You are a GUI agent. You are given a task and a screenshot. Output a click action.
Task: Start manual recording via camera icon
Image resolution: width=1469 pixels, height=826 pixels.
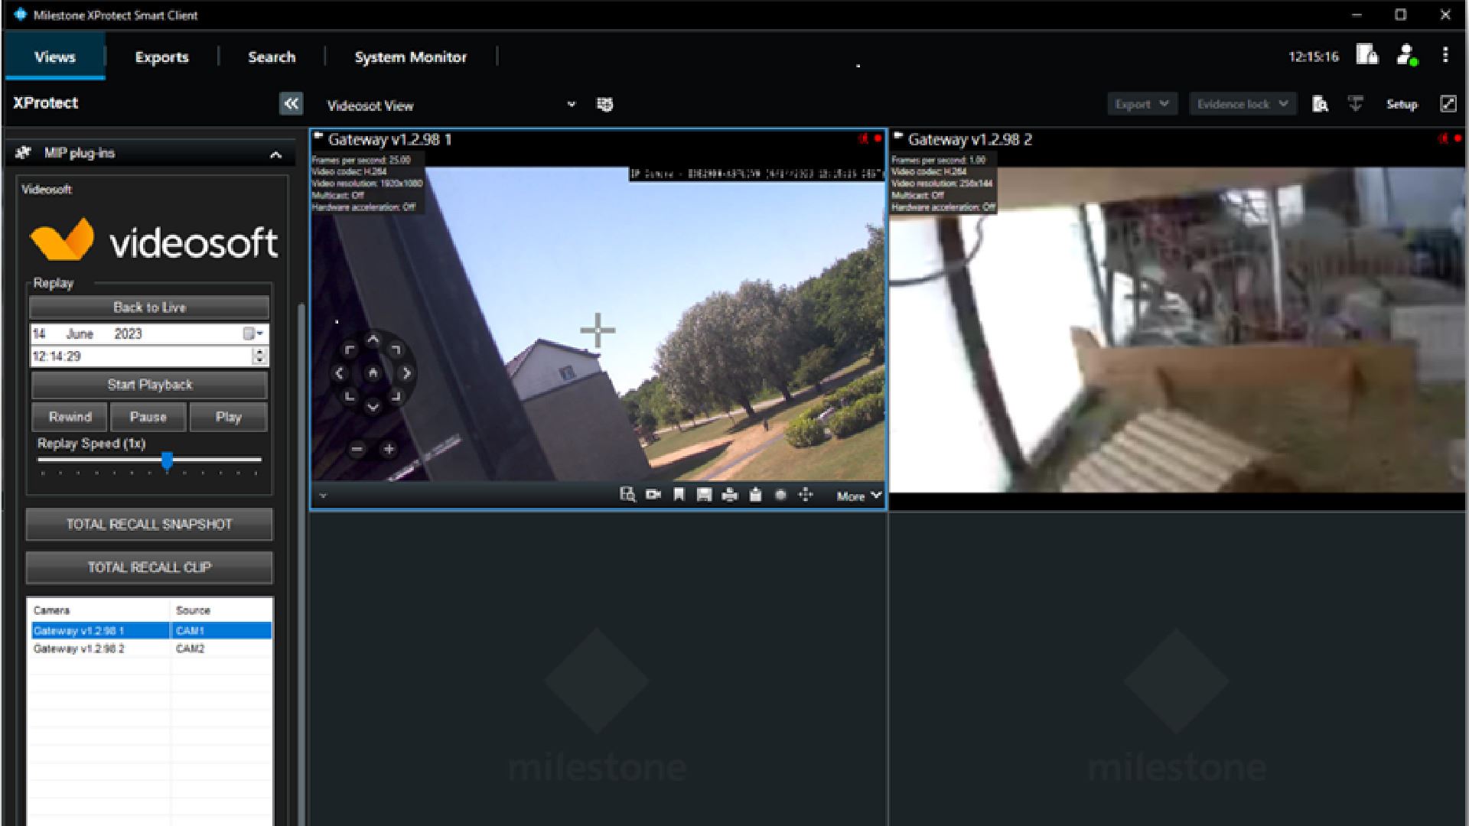(x=653, y=495)
